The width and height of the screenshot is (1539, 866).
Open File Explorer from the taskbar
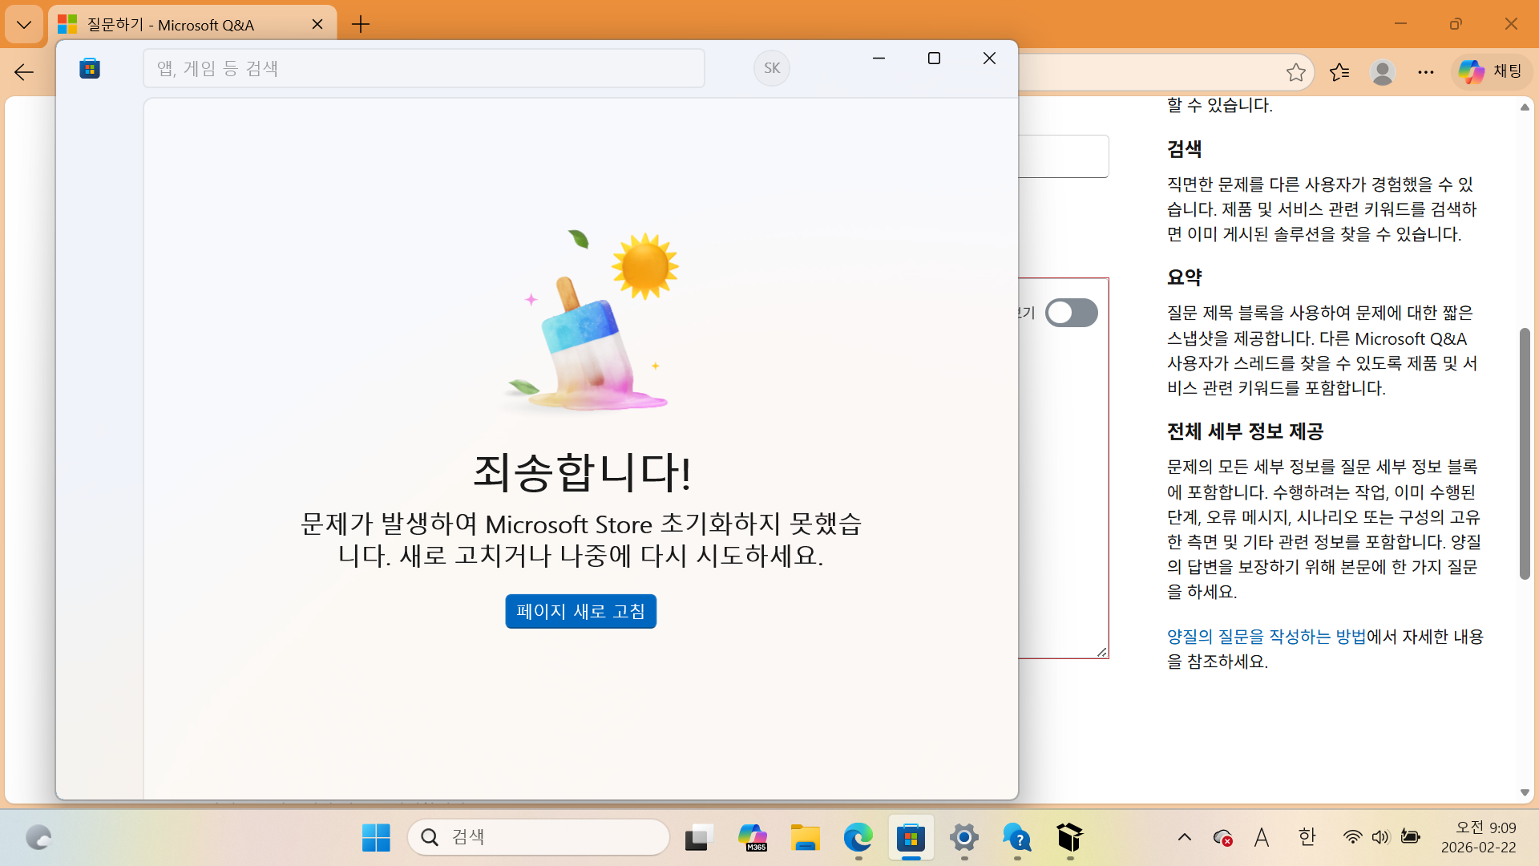coord(806,837)
